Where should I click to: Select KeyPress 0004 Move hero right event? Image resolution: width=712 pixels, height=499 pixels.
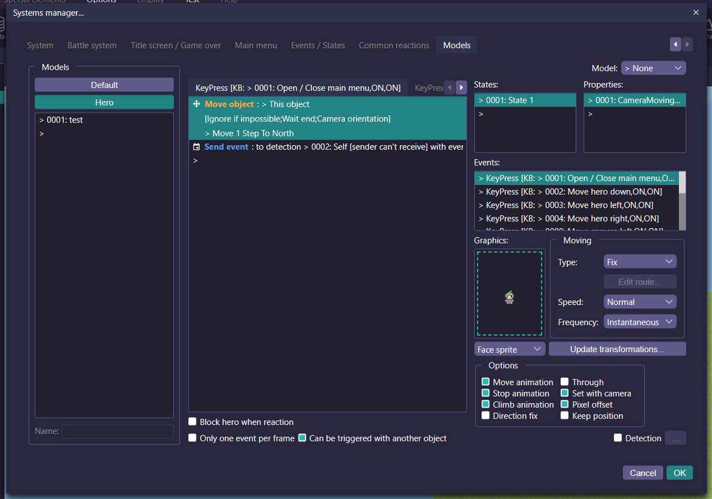pos(577,218)
